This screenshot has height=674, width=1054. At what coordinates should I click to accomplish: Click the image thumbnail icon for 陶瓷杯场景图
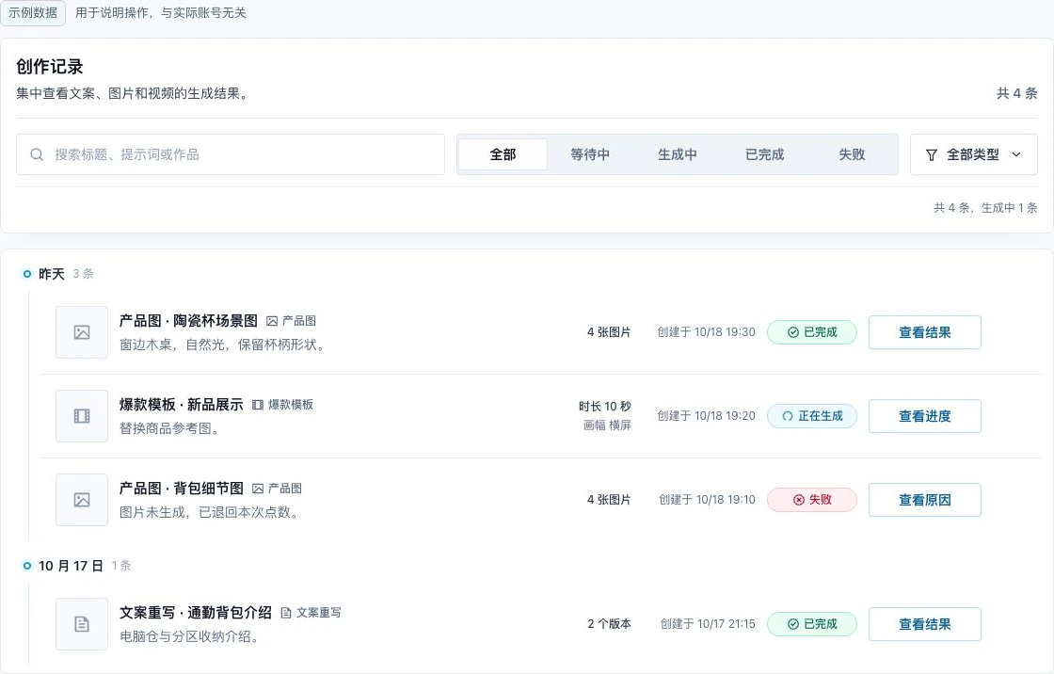tap(82, 332)
